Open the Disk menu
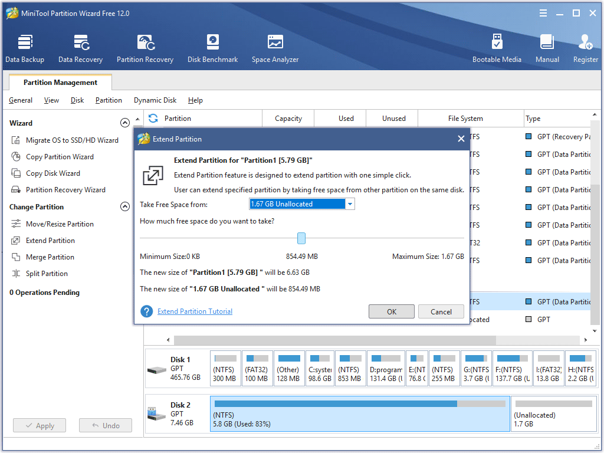604x453 pixels. 77,100
